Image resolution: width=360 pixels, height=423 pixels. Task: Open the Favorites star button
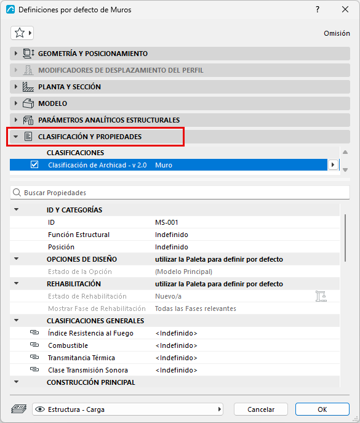[x=22, y=33]
